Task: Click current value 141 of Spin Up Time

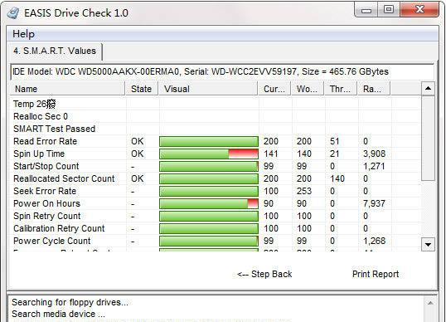Action: pos(271,154)
